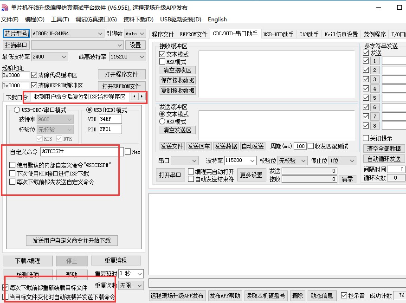406x303 pixels.
Task: Expand the 引脚数 Auto dropdown
Action: [142, 34]
